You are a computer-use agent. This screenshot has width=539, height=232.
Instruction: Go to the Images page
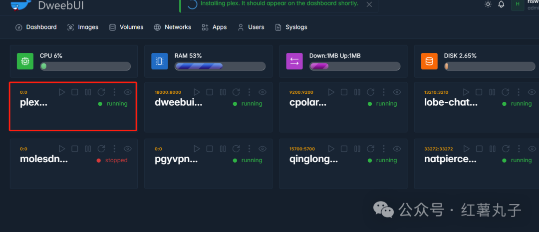pos(83,27)
